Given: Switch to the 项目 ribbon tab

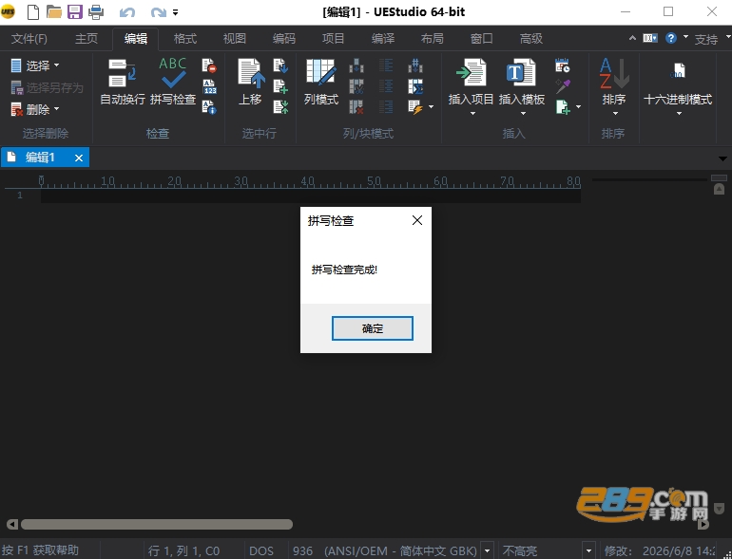Looking at the screenshot, I should [x=333, y=39].
